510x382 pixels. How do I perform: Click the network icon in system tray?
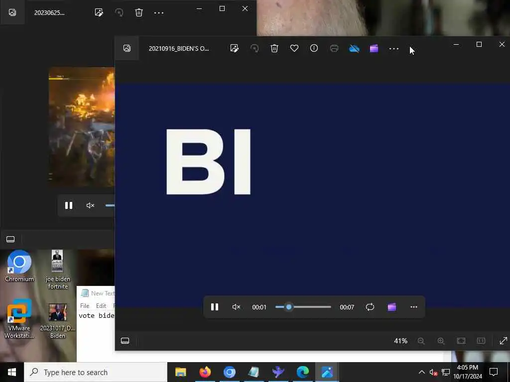[x=446, y=372]
